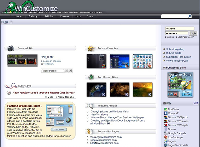The width and height of the screenshot is (200, 147).
Task: Show next featured skin arrow
Action: click(70, 71)
